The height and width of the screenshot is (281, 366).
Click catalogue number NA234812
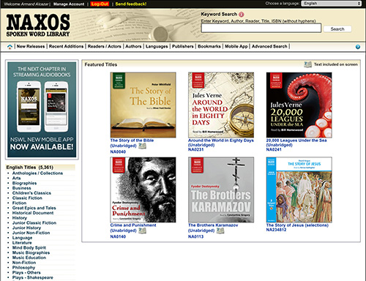(x=276, y=230)
